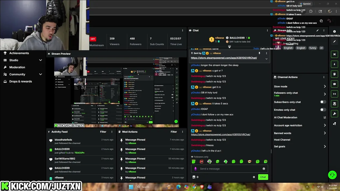Open the Chat panel three-dot menu
Screen dimensions: 340x191
click(267, 31)
